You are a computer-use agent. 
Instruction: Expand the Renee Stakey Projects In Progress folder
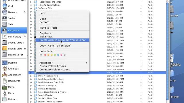point(31,92)
